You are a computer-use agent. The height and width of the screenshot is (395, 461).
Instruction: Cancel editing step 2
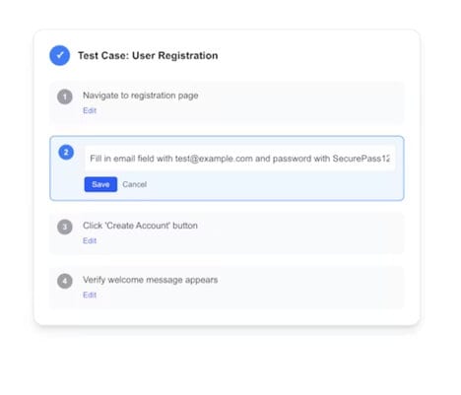pyautogui.click(x=134, y=184)
